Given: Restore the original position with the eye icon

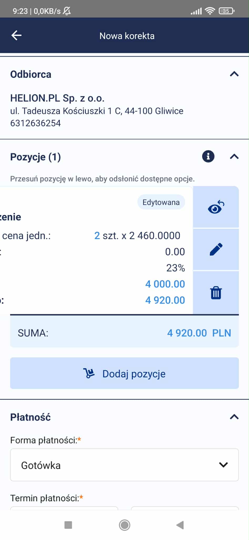Looking at the screenshot, I should pyautogui.click(x=216, y=207).
